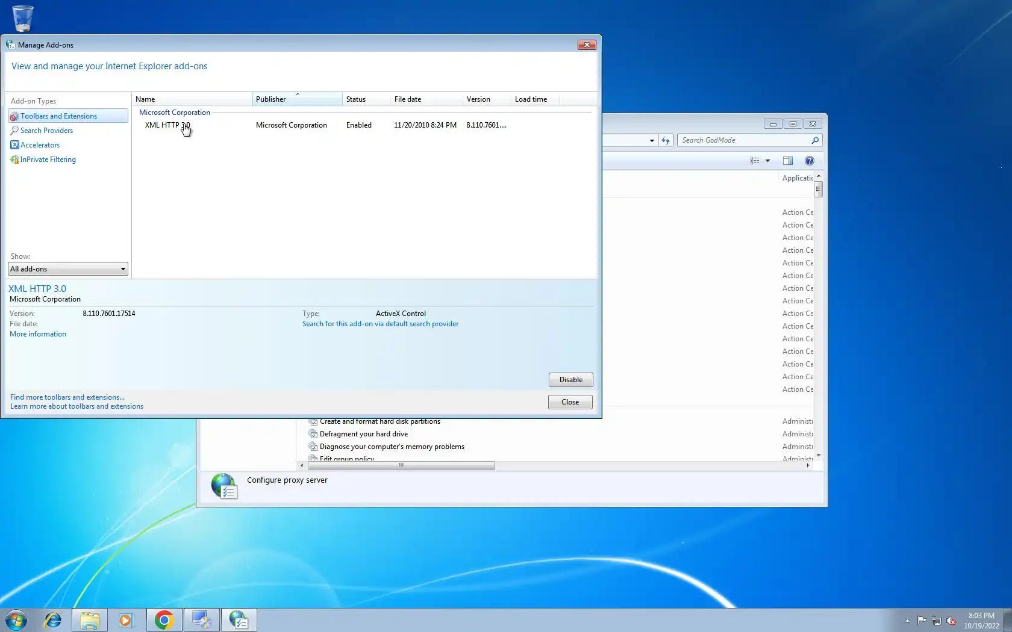This screenshot has height=632, width=1012.
Task: Select the XML HTTP 3.0 add-on row
Action: [364, 125]
